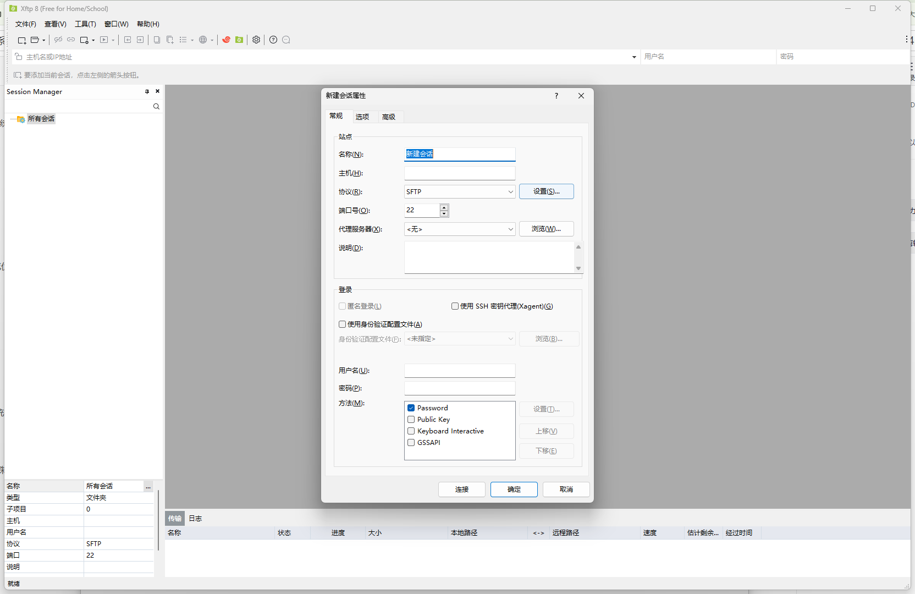915x594 pixels.
Task: Open the 查看(V) menu
Action: (x=56, y=24)
